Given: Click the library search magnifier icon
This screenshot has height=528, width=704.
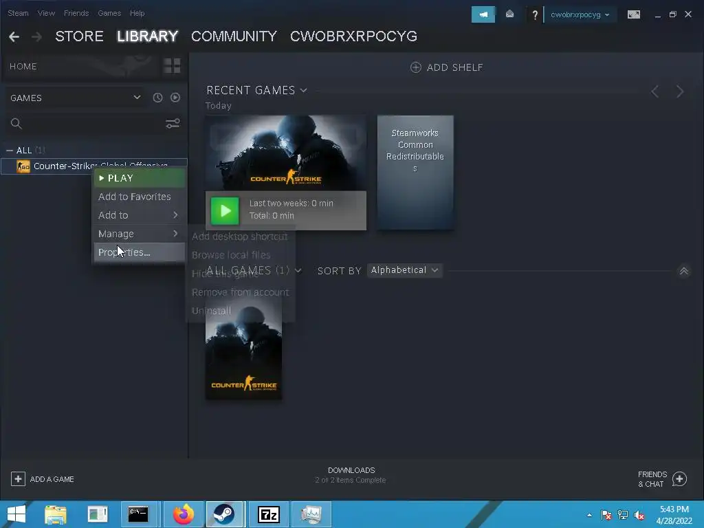Looking at the screenshot, I should point(16,124).
